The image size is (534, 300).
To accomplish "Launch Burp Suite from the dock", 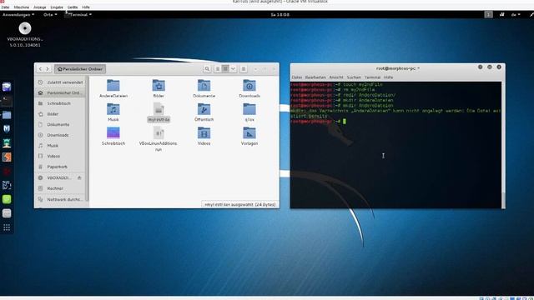I will pos(7,157).
